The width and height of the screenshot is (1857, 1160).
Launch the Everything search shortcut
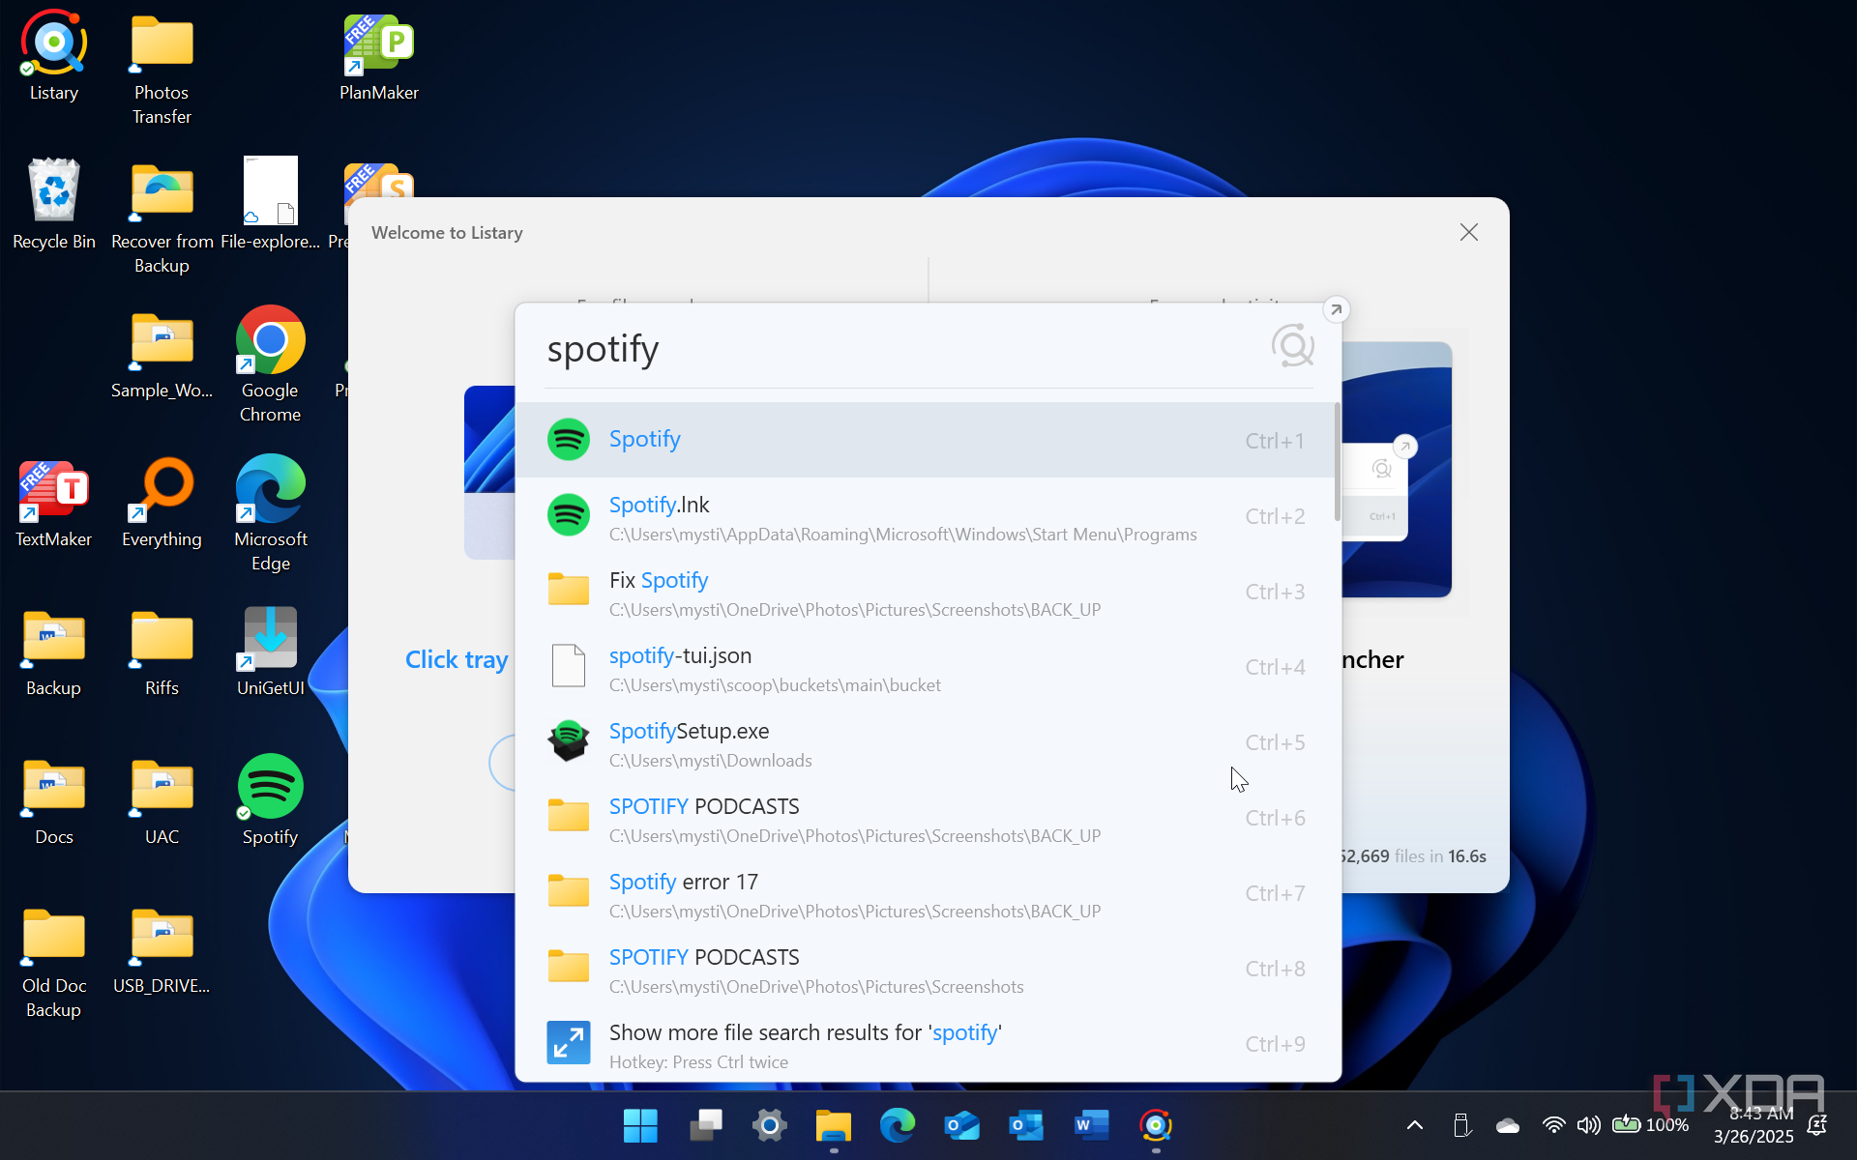tap(162, 503)
